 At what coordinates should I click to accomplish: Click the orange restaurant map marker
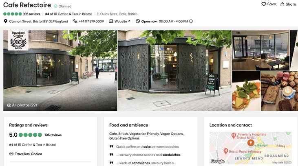click(x=251, y=143)
